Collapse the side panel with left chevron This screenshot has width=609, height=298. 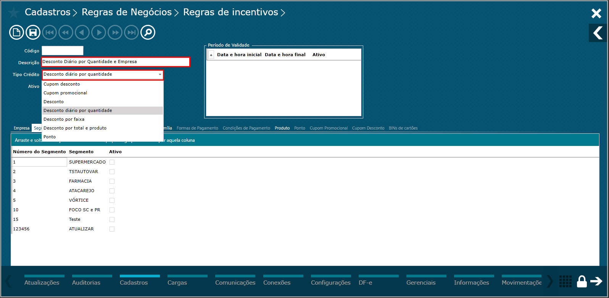pyautogui.click(x=598, y=33)
